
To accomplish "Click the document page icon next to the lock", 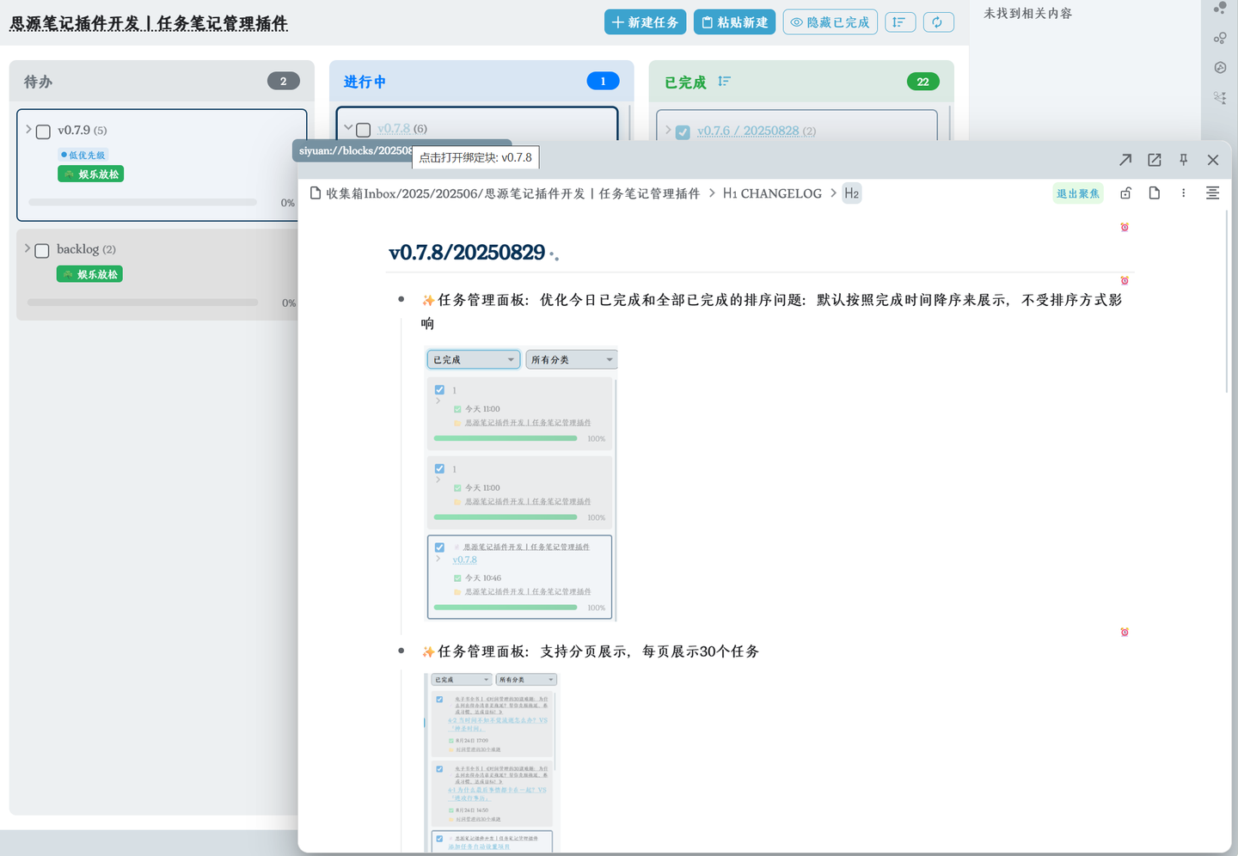I will (x=1155, y=193).
